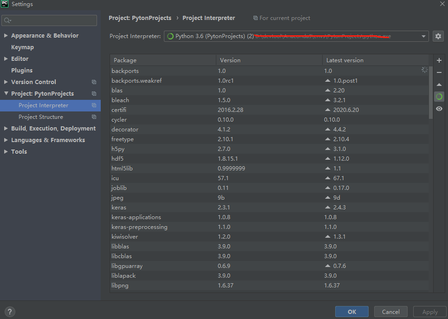This screenshot has width=448, height=319.
Task: Click the OK button
Action: click(x=352, y=312)
